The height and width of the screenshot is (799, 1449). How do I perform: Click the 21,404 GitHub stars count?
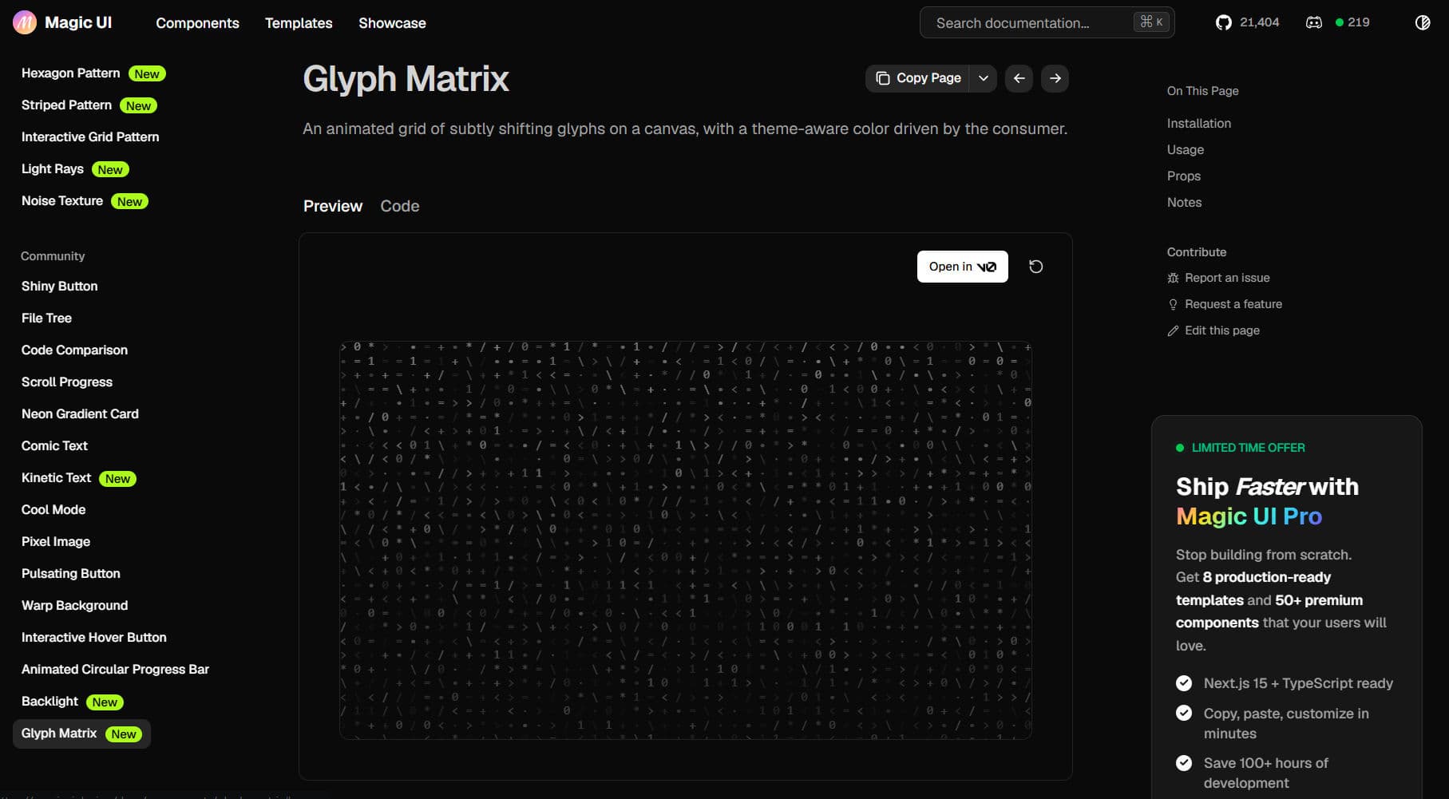coord(1259,22)
